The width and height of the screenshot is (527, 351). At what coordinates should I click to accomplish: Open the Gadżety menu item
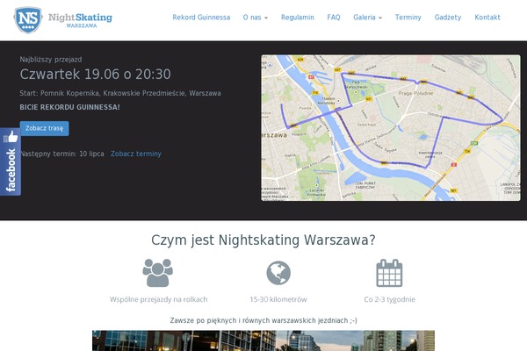click(448, 18)
